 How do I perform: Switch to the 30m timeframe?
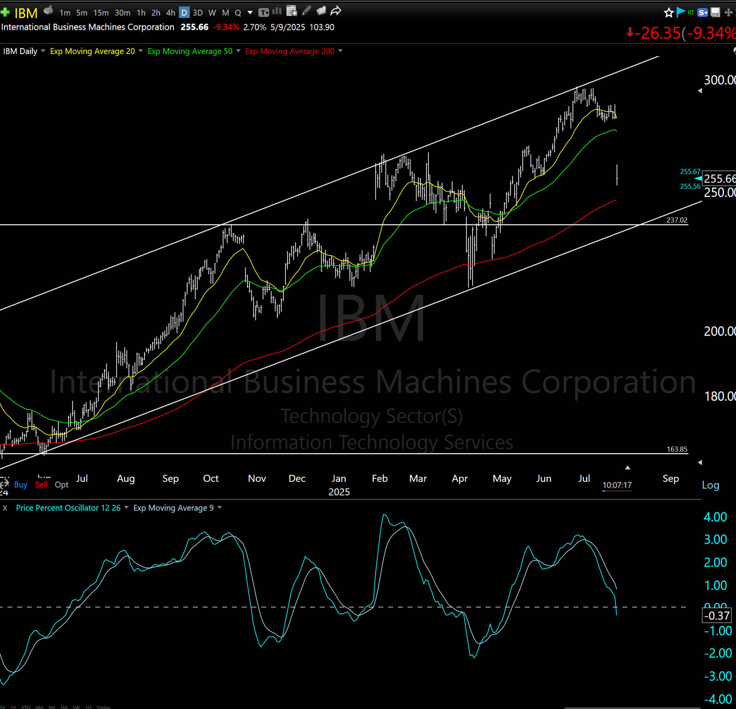(122, 13)
